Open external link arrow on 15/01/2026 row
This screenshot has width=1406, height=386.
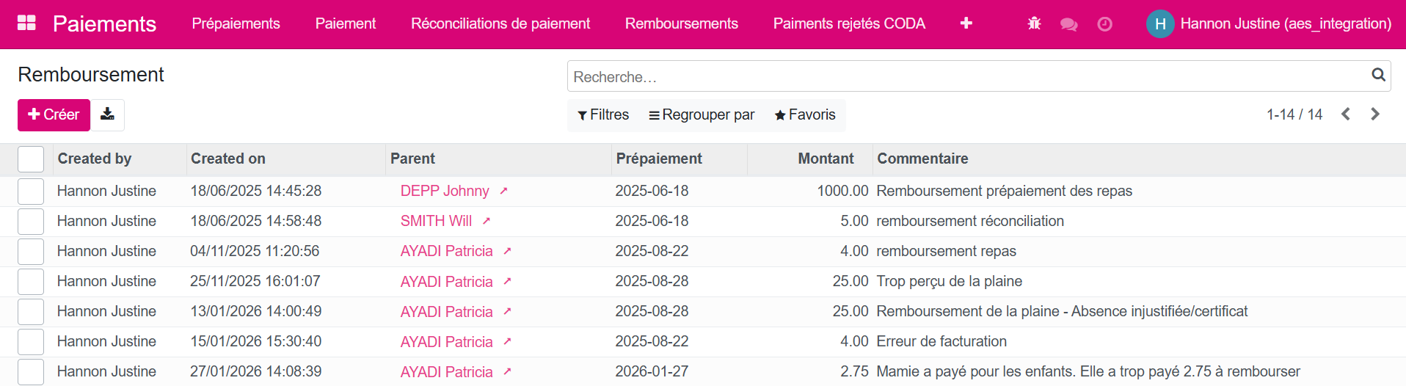click(x=507, y=342)
